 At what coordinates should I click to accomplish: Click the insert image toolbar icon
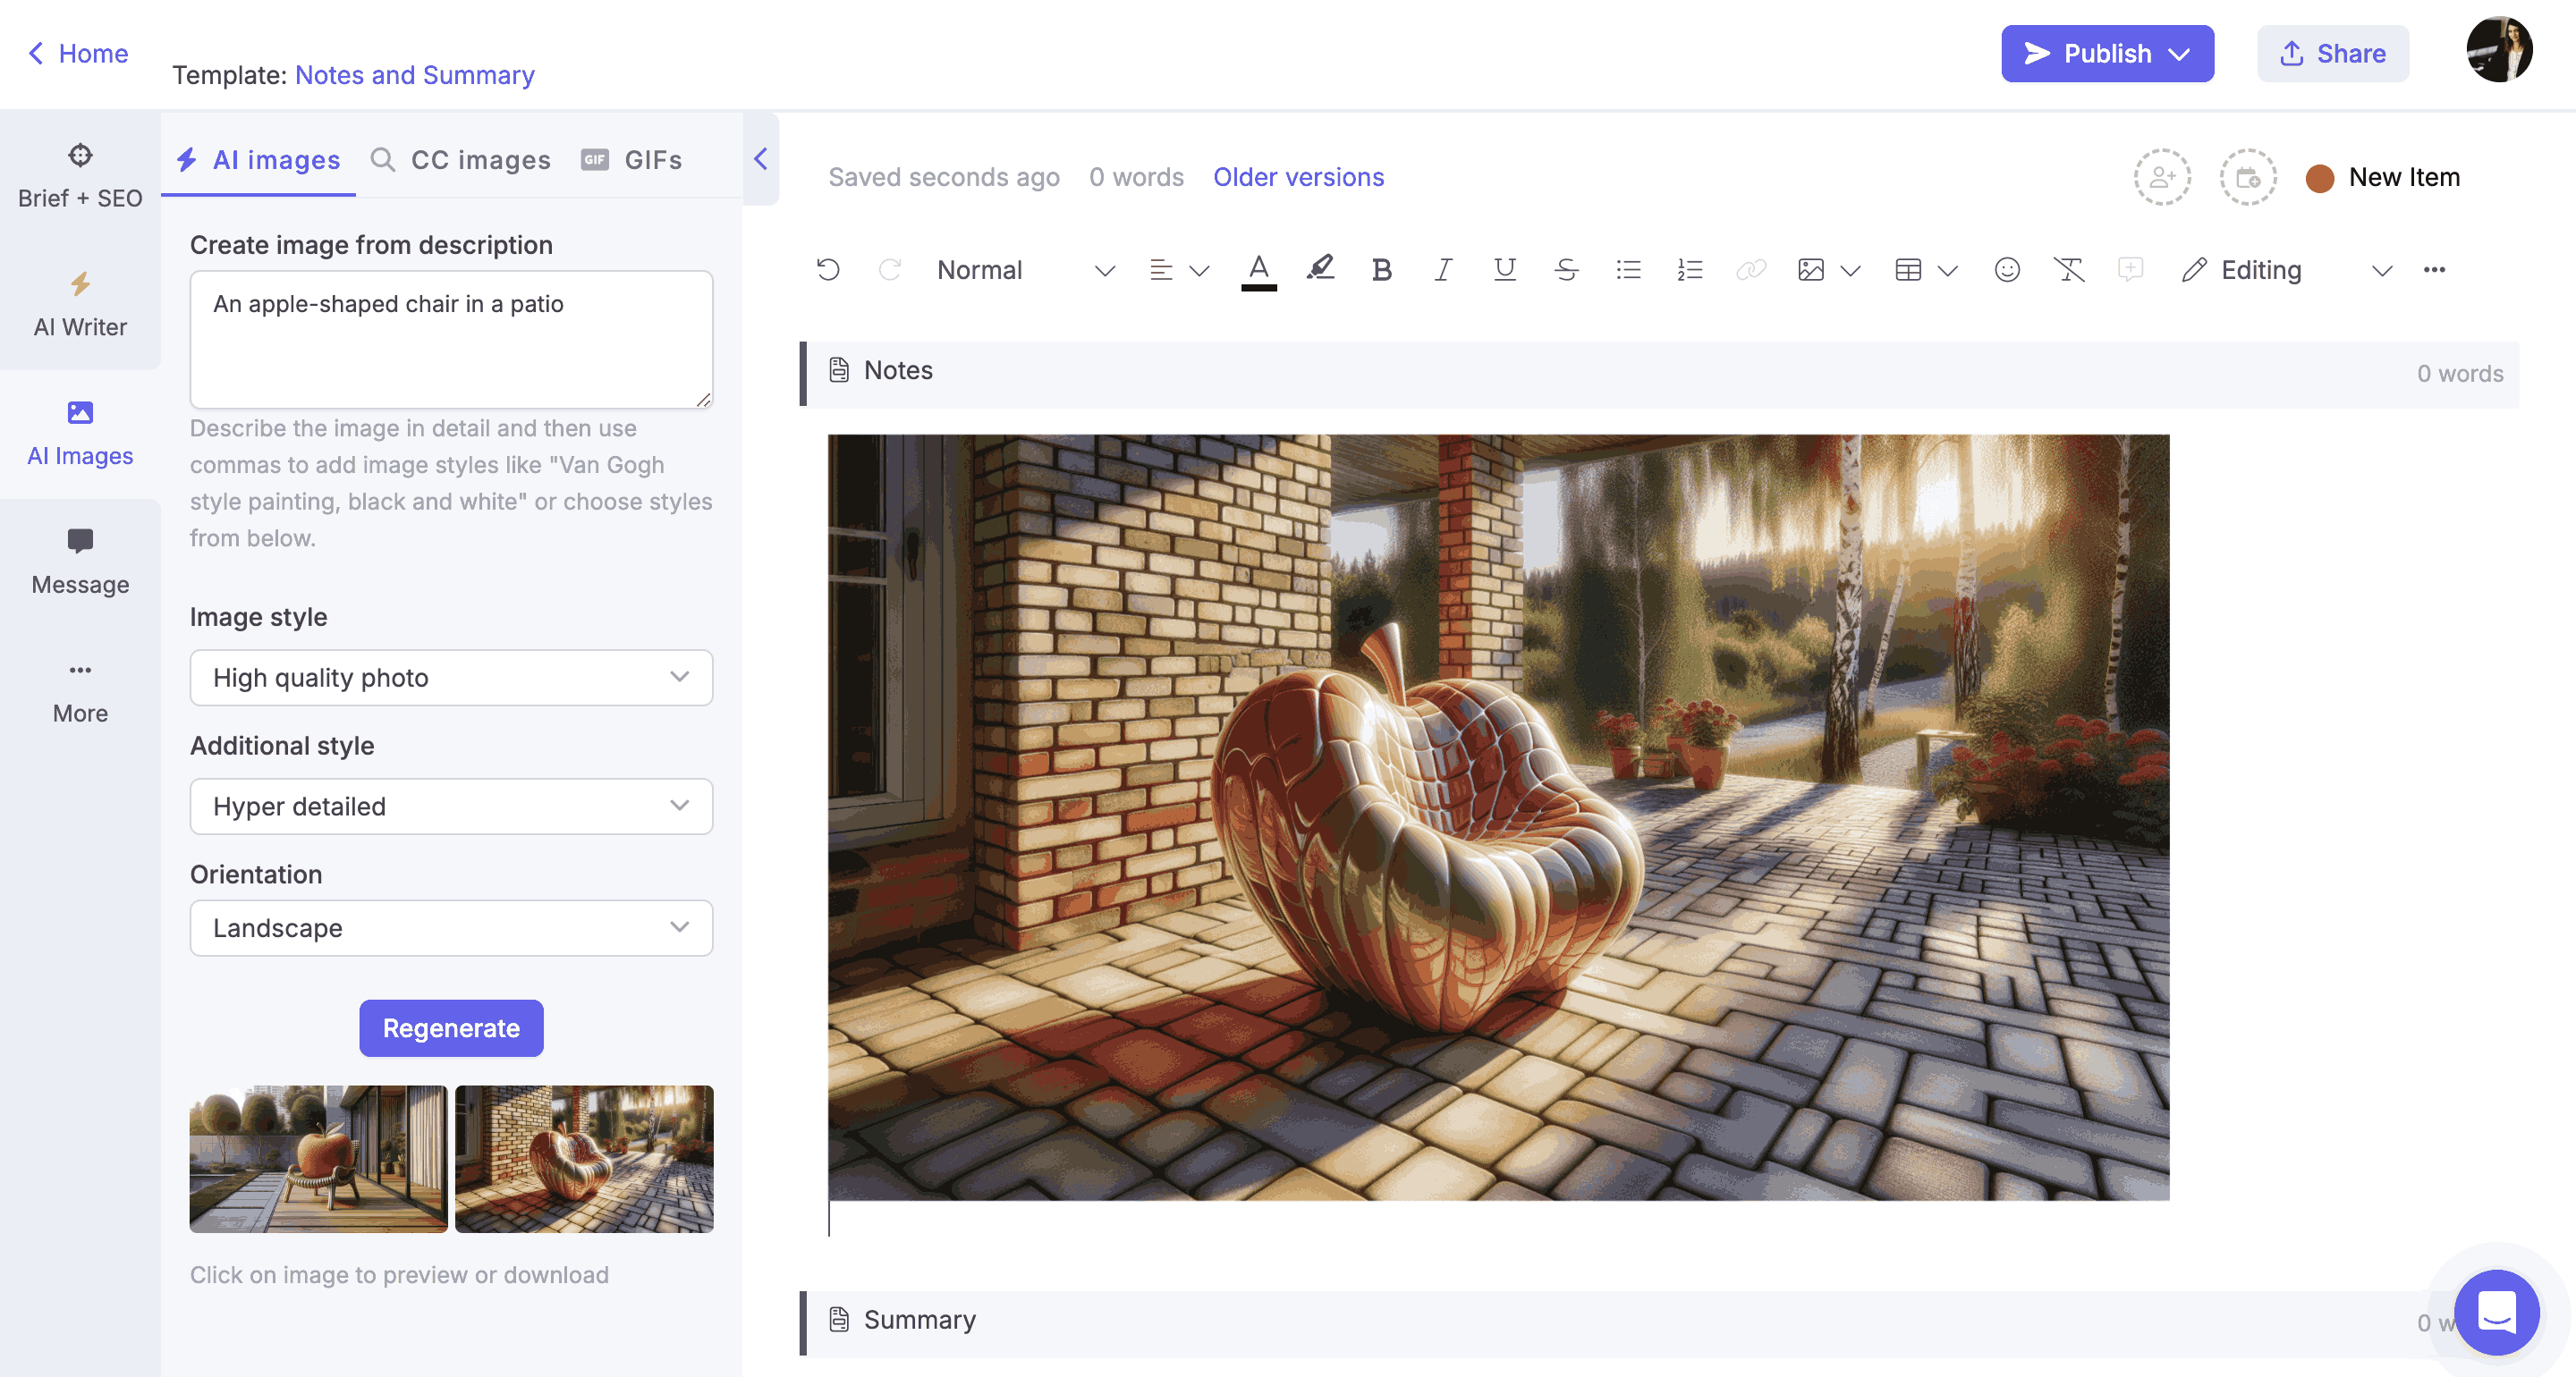click(x=1811, y=269)
